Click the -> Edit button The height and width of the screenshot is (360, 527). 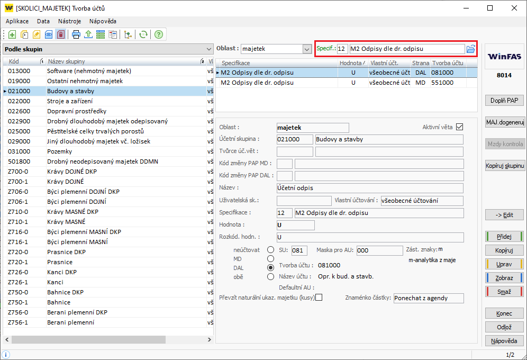(x=504, y=215)
